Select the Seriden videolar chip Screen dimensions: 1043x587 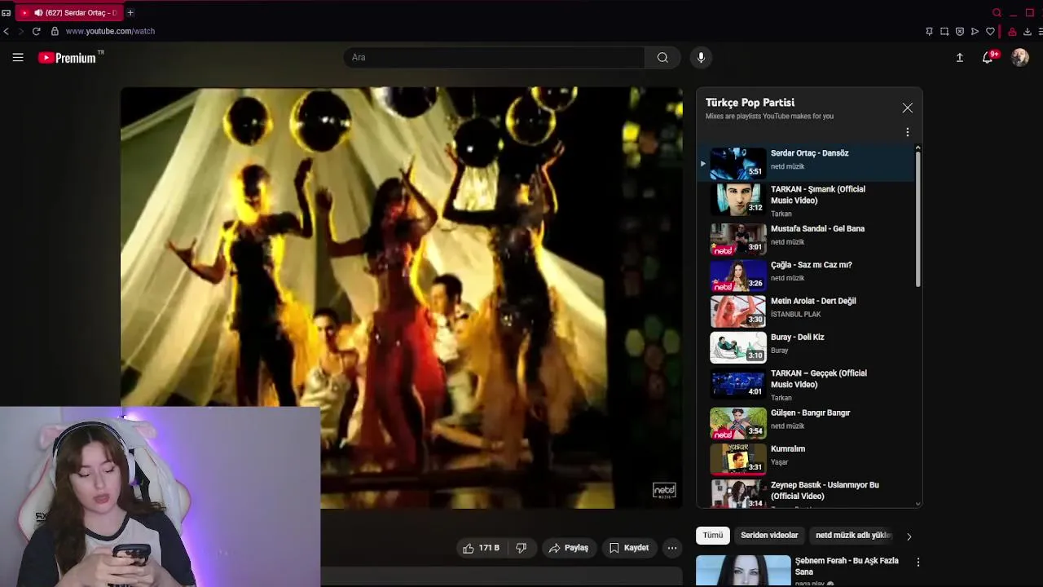click(769, 536)
